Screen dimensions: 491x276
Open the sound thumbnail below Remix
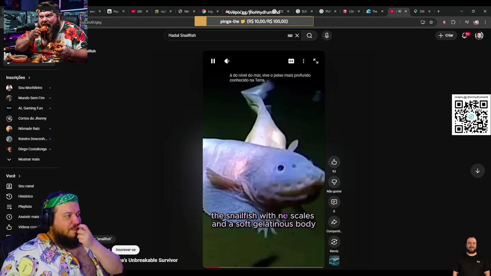334,261
